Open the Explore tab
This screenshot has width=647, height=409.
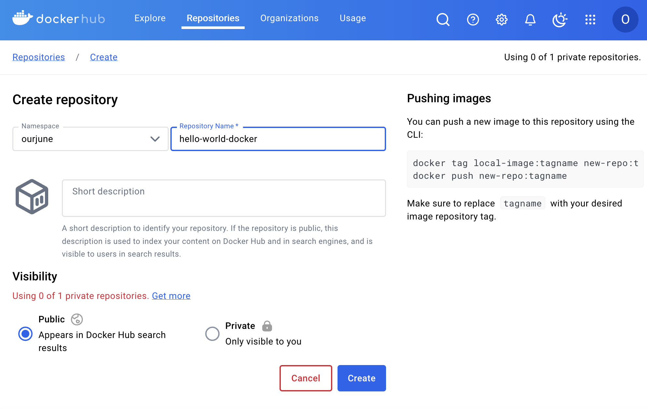pos(150,18)
